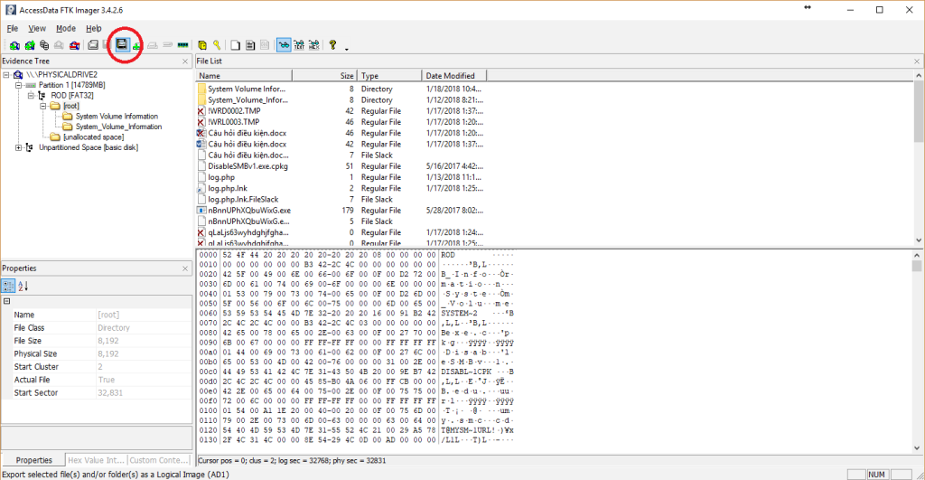Open the View menu

36,28
